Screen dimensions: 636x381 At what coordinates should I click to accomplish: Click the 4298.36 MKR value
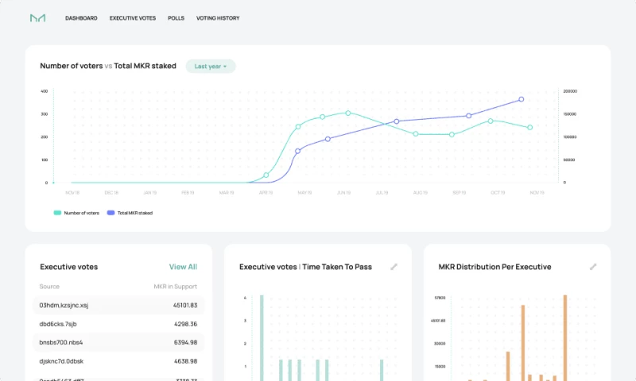pos(185,324)
